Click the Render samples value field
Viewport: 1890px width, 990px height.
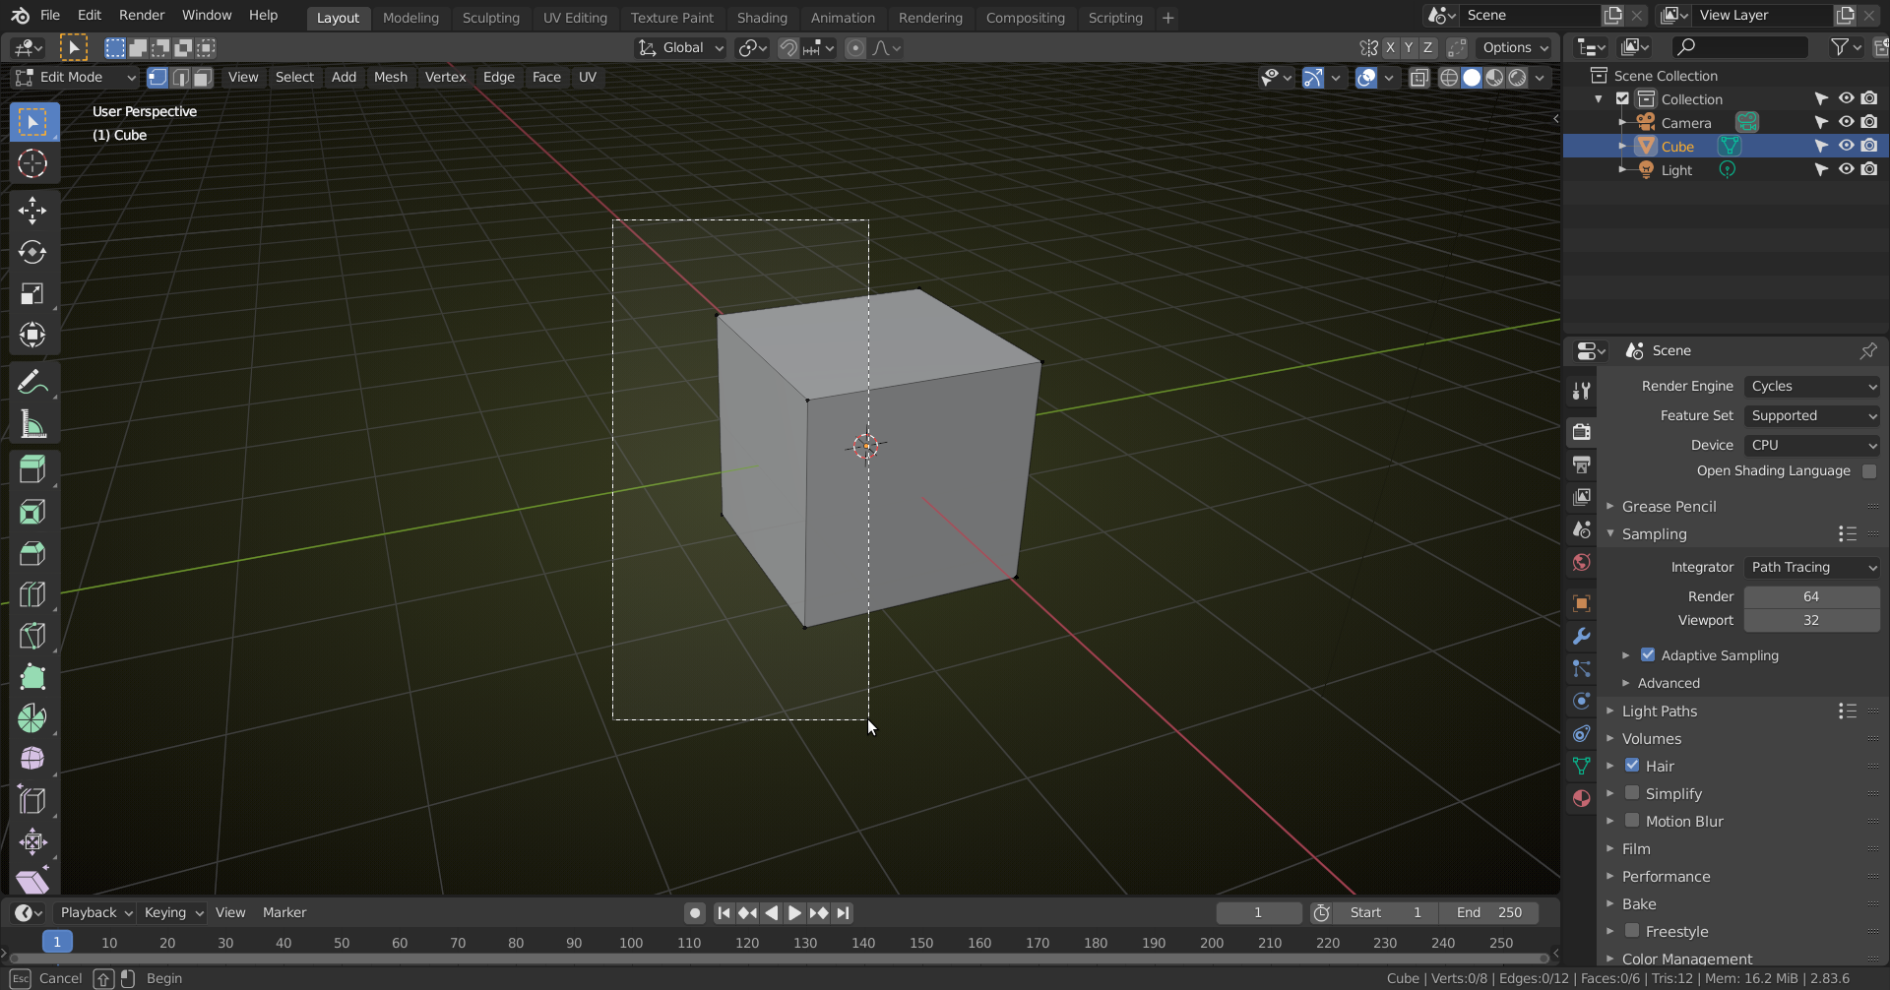click(x=1812, y=597)
